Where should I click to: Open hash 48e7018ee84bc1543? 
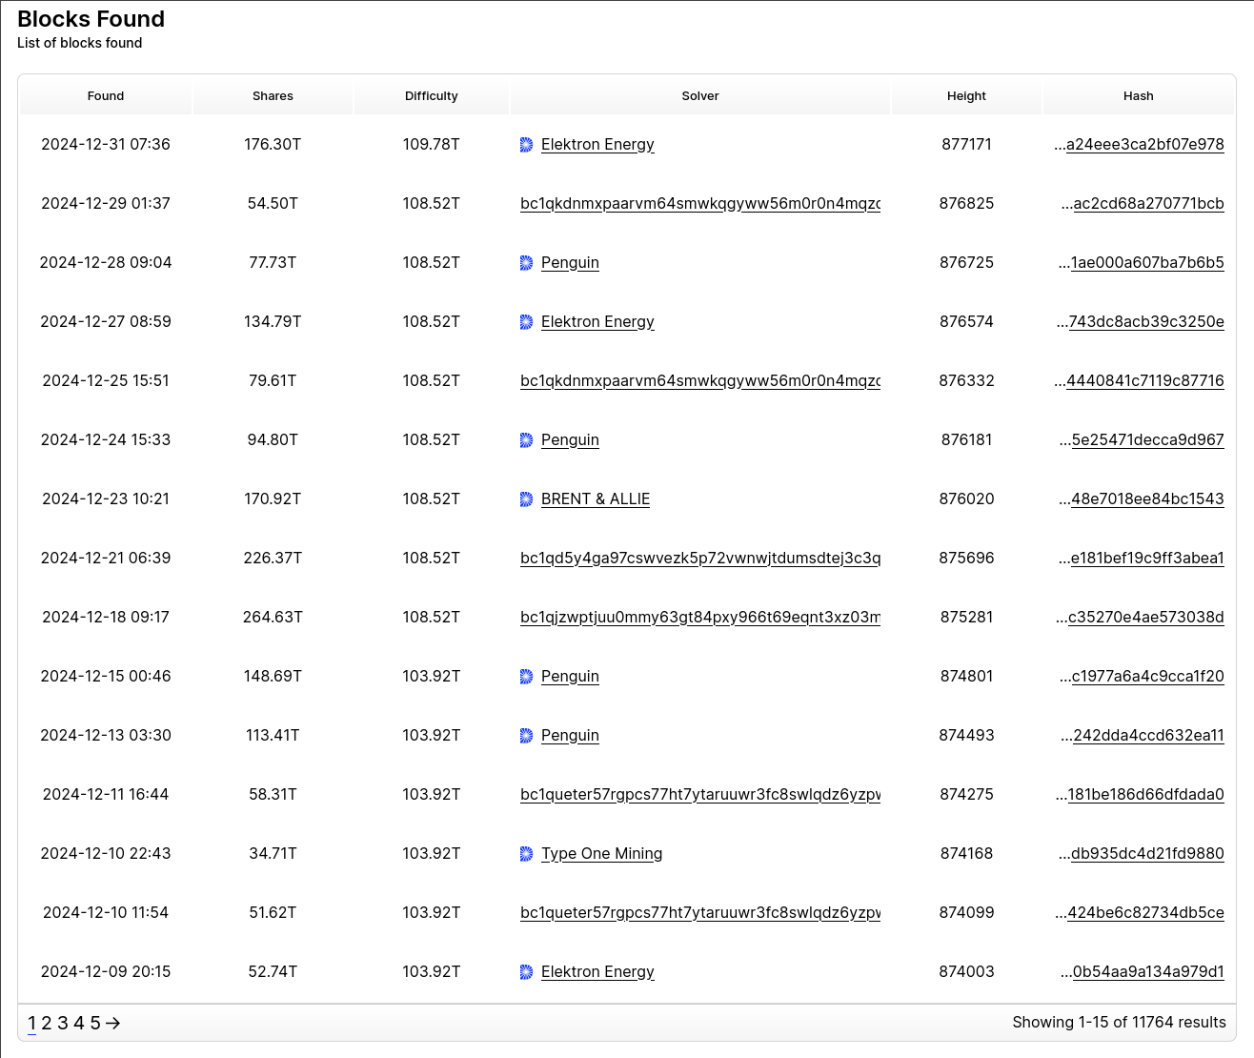[1147, 499]
